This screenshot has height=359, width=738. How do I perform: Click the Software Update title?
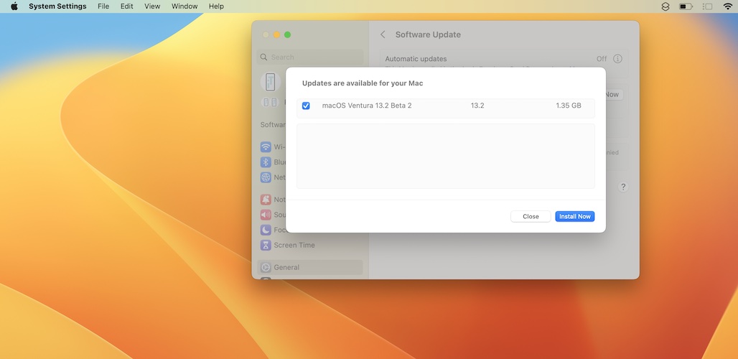pos(428,34)
